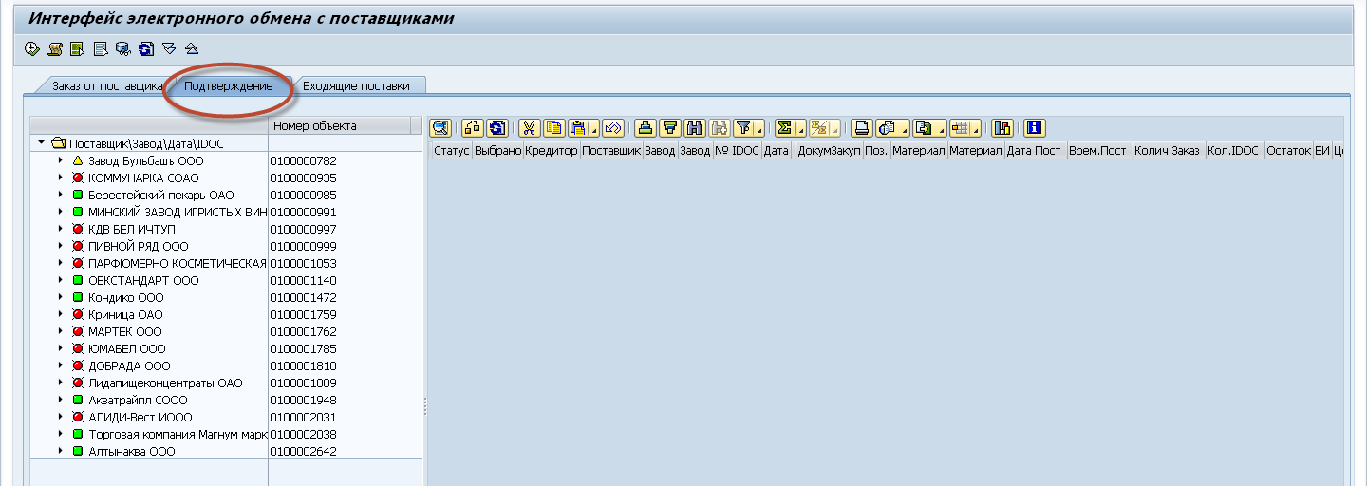
Task: Switch to Заказ от поставщика tab
Action: (x=107, y=85)
